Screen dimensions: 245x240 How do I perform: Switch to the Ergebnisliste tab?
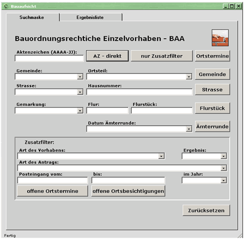[x=90, y=17]
